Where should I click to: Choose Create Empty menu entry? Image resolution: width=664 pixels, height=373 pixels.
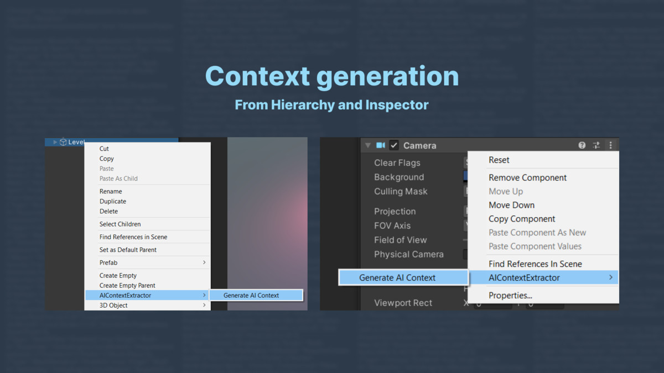coord(147,275)
